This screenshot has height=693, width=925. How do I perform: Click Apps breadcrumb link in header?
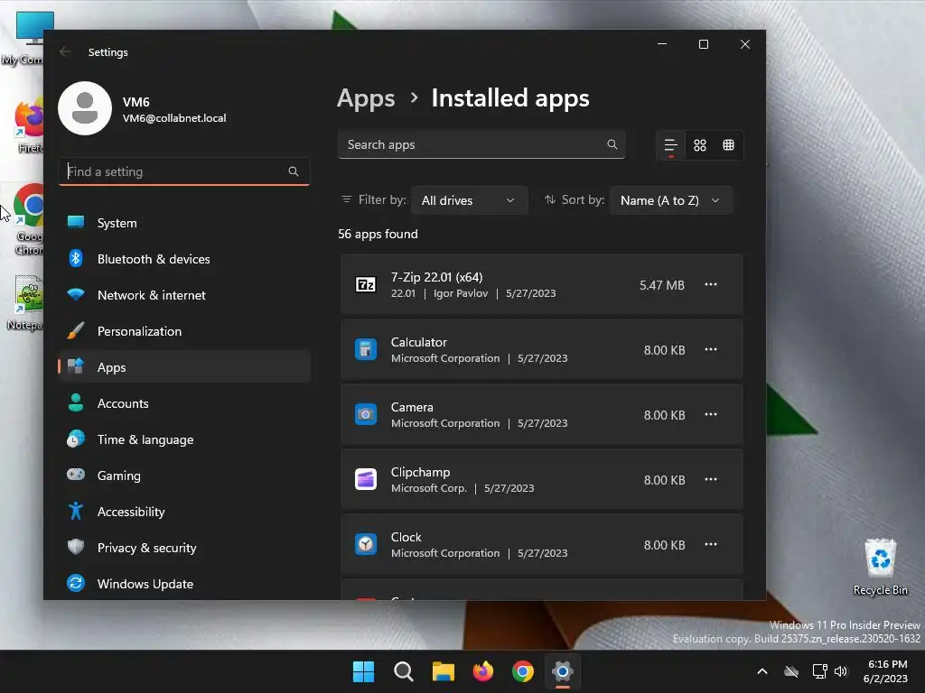point(366,98)
